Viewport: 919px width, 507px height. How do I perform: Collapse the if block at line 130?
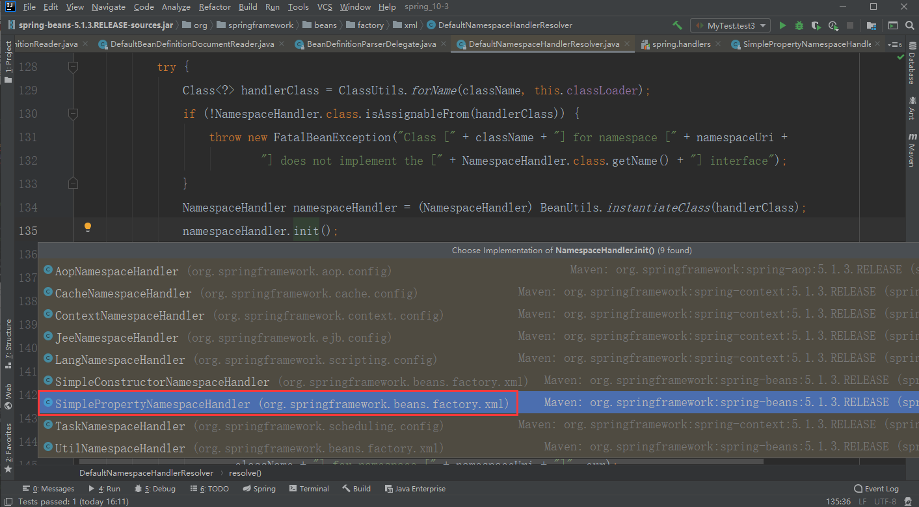[x=73, y=114]
